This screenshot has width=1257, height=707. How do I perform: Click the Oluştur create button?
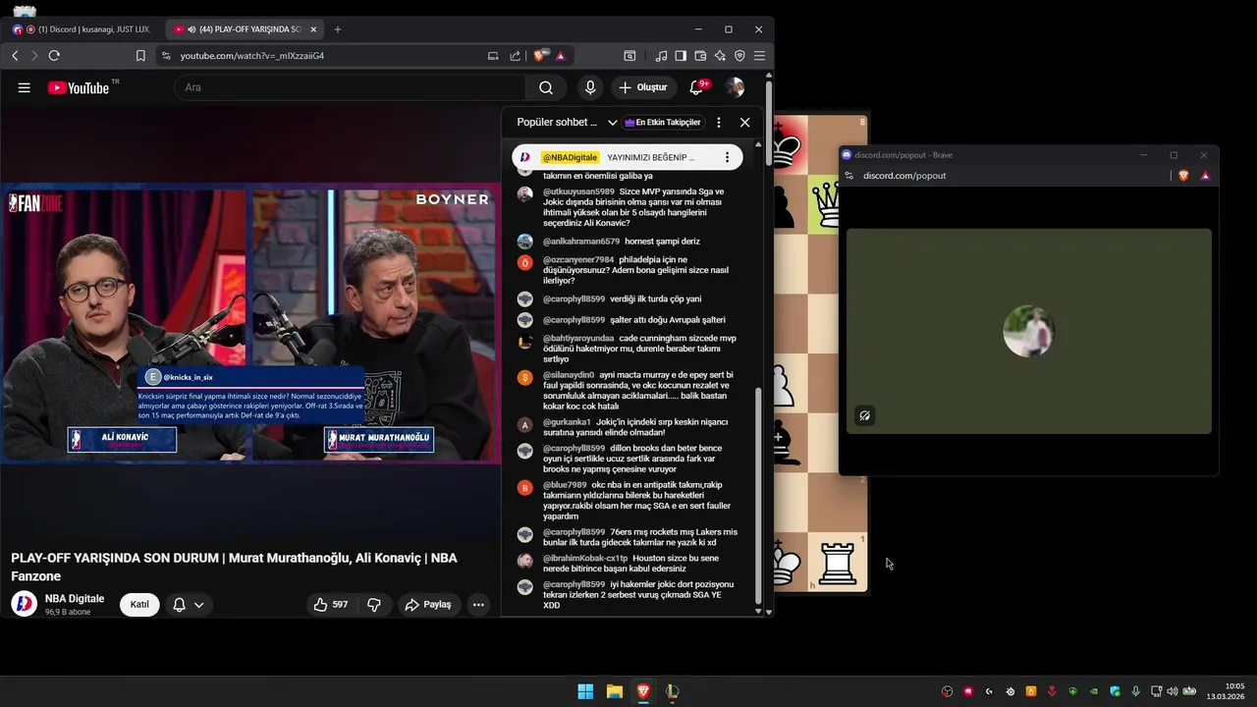[x=643, y=87]
